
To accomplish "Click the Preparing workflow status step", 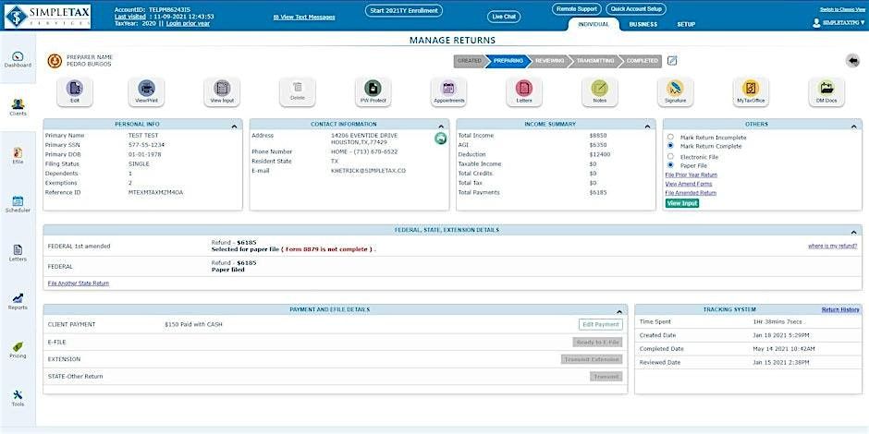I will point(508,61).
